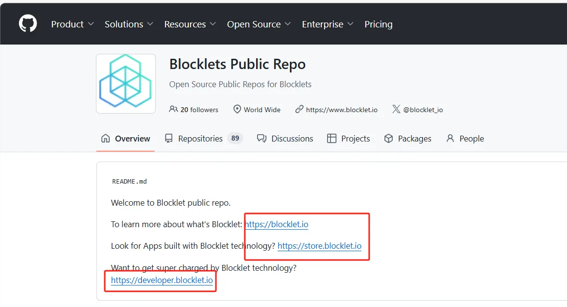Switch to the Repositories tab
The height and width of the screenshot is (307, 567).
(204, 139)
